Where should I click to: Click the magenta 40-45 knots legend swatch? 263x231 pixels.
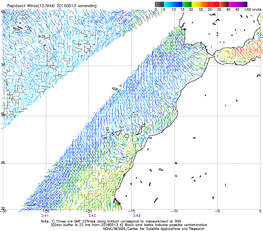[233, 4]
